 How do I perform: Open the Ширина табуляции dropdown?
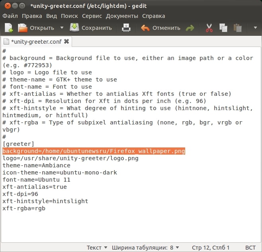tap(145, 248)
